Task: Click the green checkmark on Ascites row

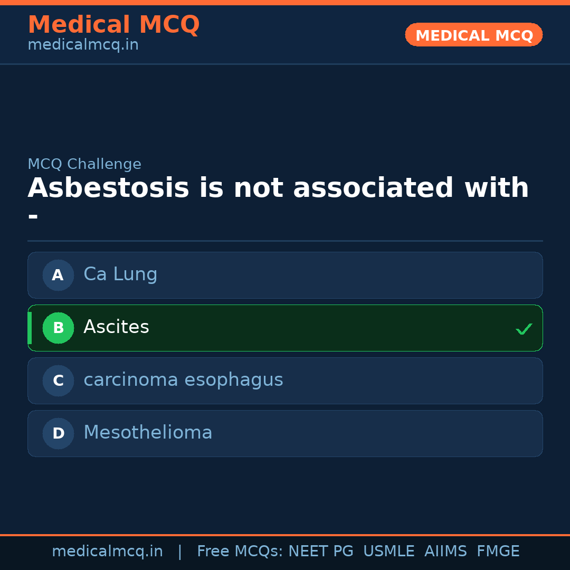Action: 524,329
